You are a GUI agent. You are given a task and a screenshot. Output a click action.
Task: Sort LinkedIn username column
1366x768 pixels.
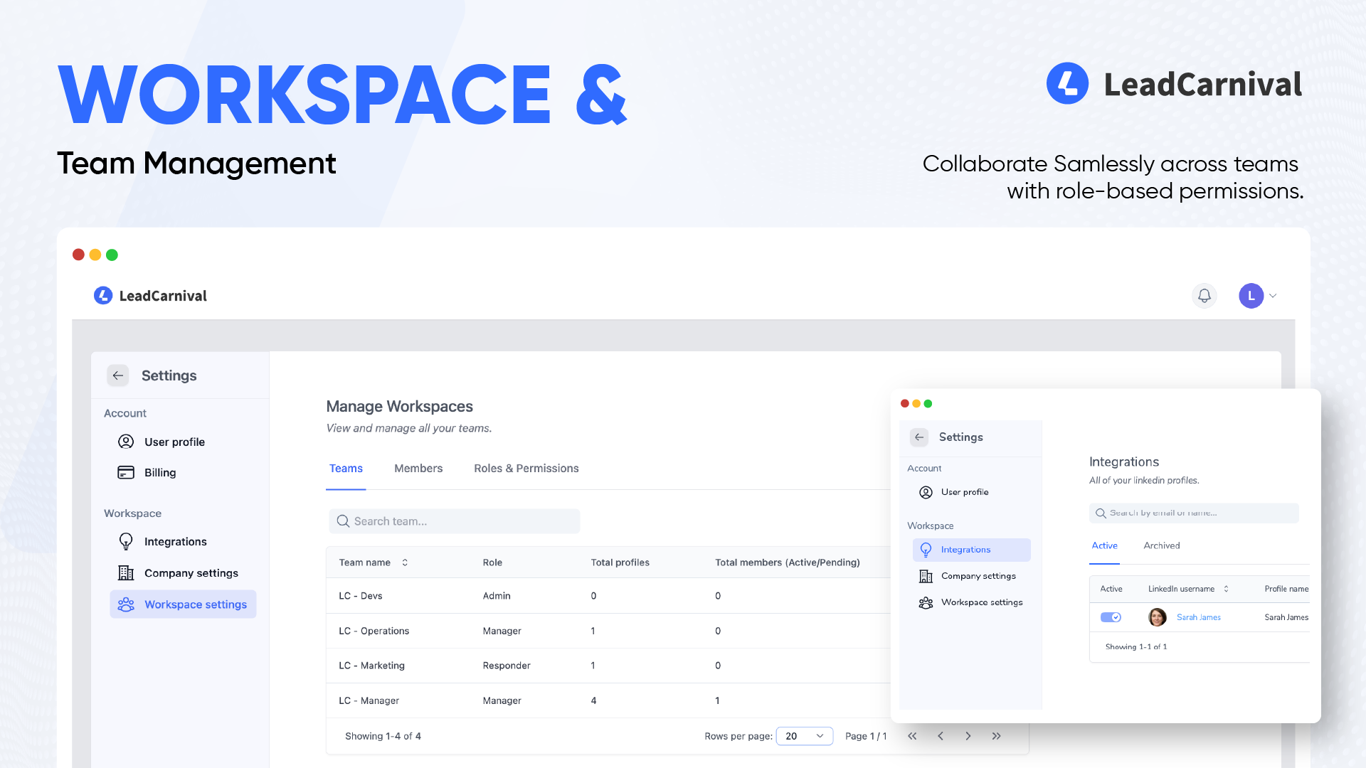[x=1226, y=589]
